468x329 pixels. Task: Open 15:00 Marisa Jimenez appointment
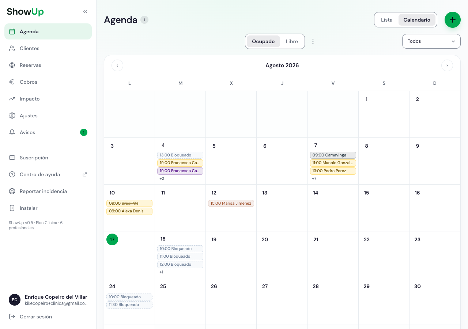click(231, 203)
